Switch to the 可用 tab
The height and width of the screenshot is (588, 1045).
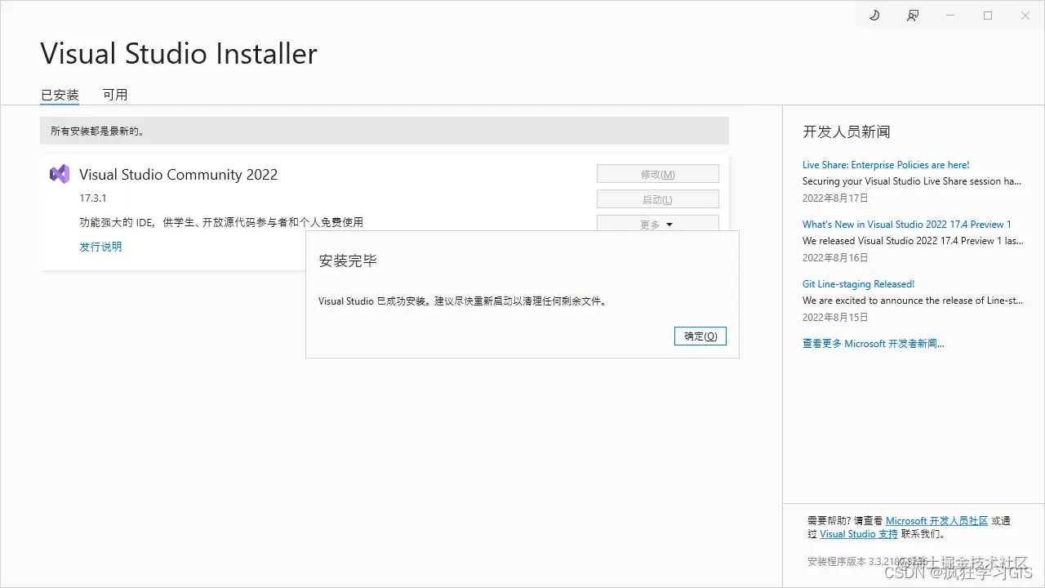pyautogui.click(x=115, y=95)
